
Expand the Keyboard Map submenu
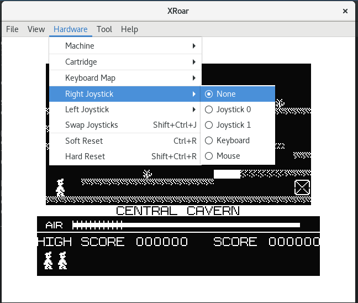pos(125,78)
